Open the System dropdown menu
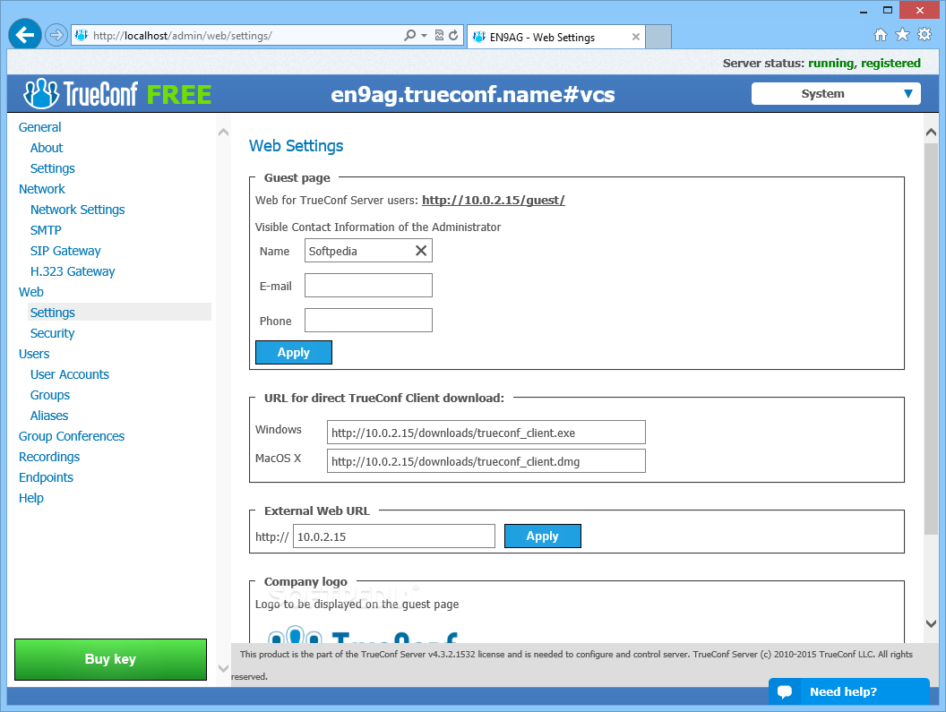The height and width of the screenshot is (712, 946). click(x=836, y=93)
